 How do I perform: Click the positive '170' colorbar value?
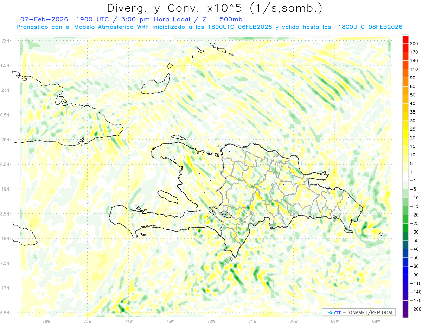pyautogui.click(x=415, y=52)
